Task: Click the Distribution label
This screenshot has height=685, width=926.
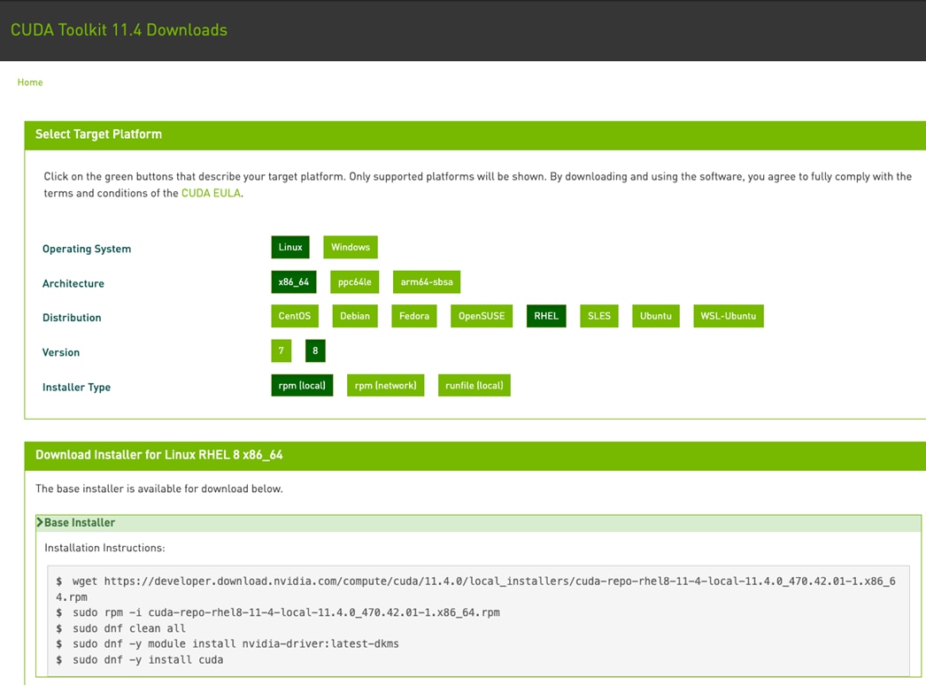Action: (x=72, y=318)
